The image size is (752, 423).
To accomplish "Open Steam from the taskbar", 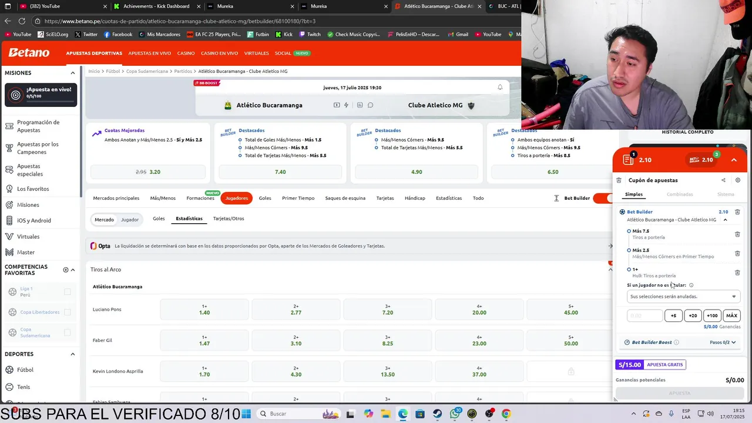I will (437, 414).
